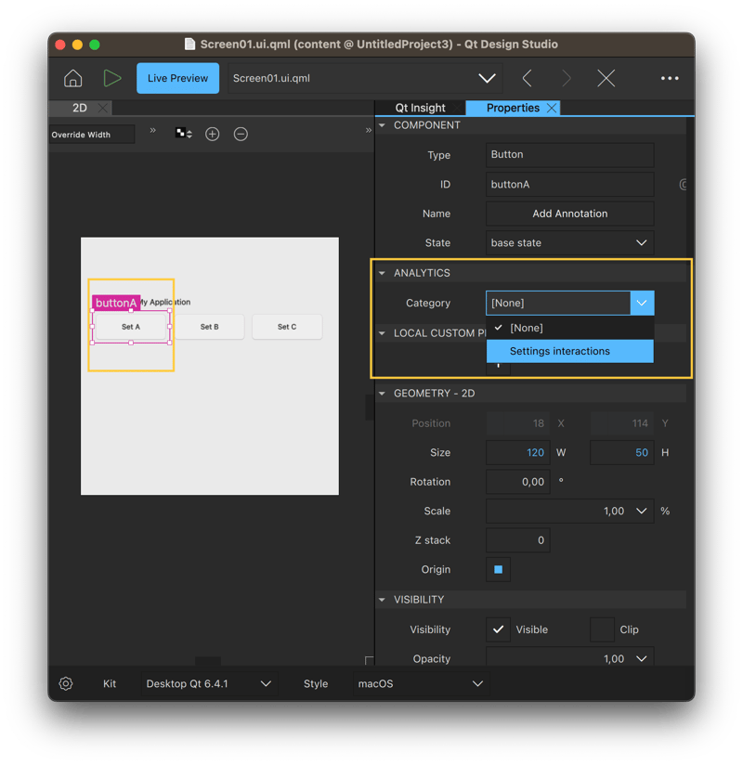The height and width of the screenshot is (765, 743).
Task: Open the settings gear in the bottom bar
Action: point(66,684)
